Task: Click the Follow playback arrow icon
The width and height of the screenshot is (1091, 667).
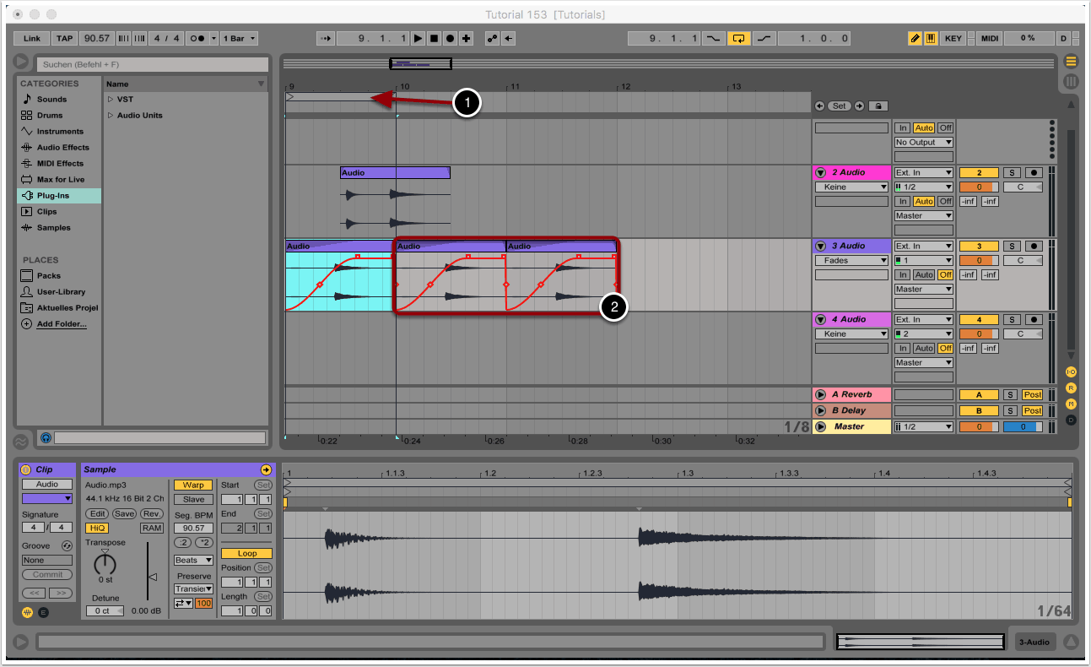Action: (x=326, y=39)
